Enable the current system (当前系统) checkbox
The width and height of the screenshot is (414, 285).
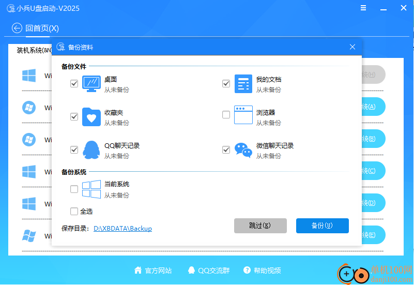(x=74, y=189)
